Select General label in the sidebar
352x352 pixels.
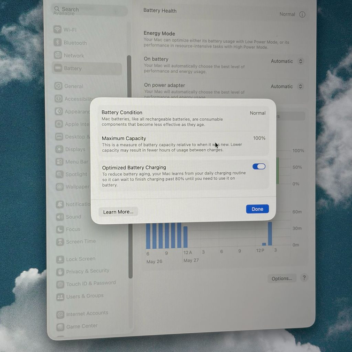pyautogui.click(x=74, y=86)
